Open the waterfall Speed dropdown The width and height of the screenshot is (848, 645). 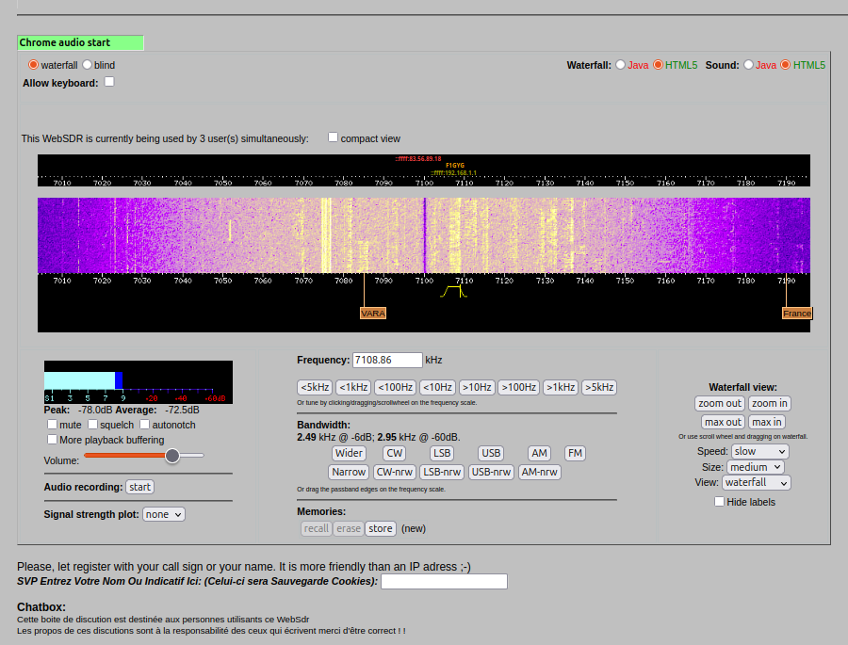759,451
